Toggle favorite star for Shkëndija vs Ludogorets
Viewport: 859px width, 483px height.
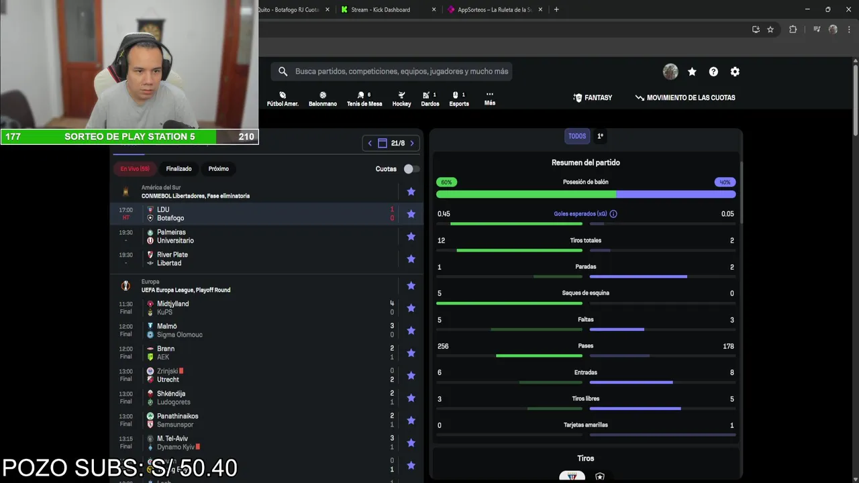[x=411, y=398]
